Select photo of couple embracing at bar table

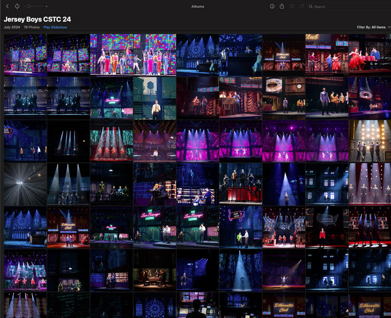coord(155,184)
